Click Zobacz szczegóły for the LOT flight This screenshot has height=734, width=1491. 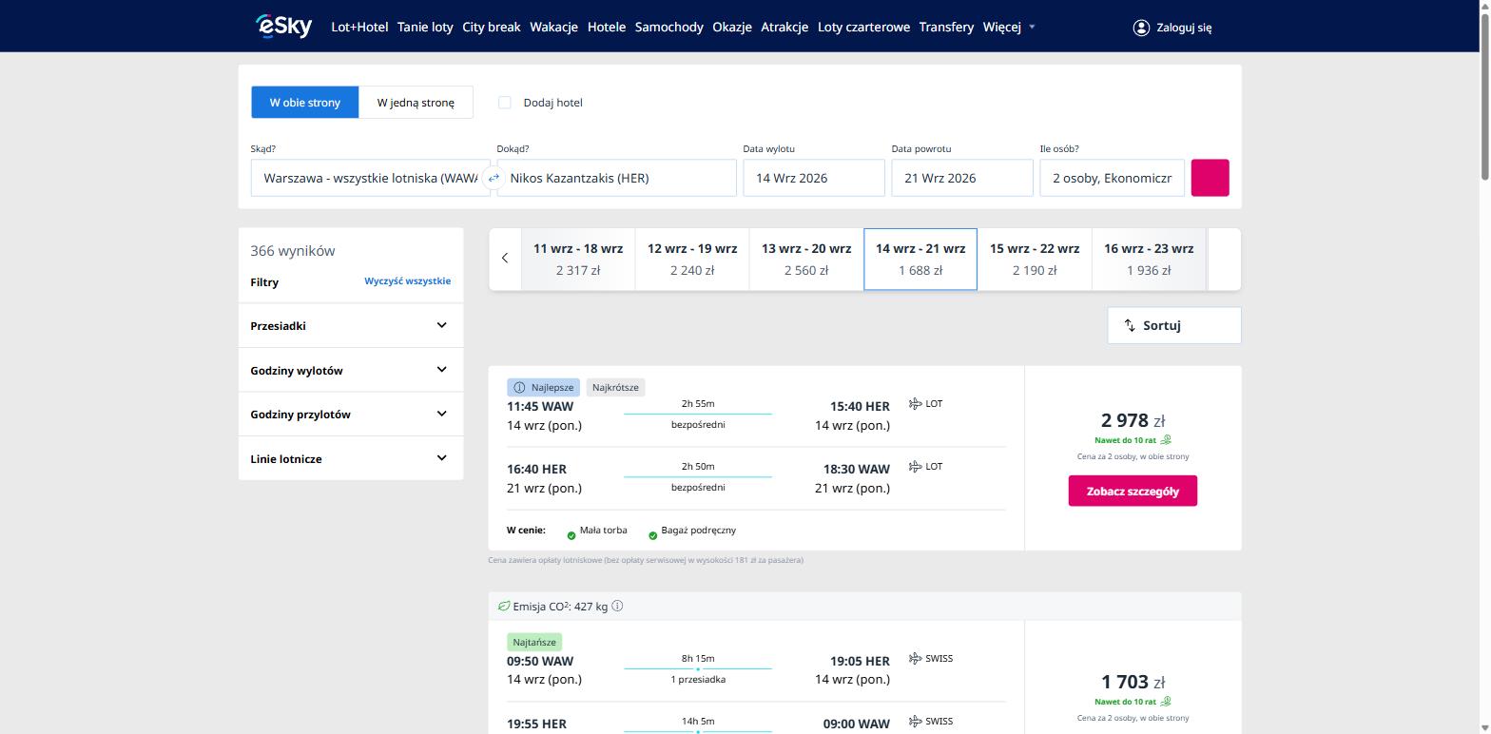pos(1133,492)
